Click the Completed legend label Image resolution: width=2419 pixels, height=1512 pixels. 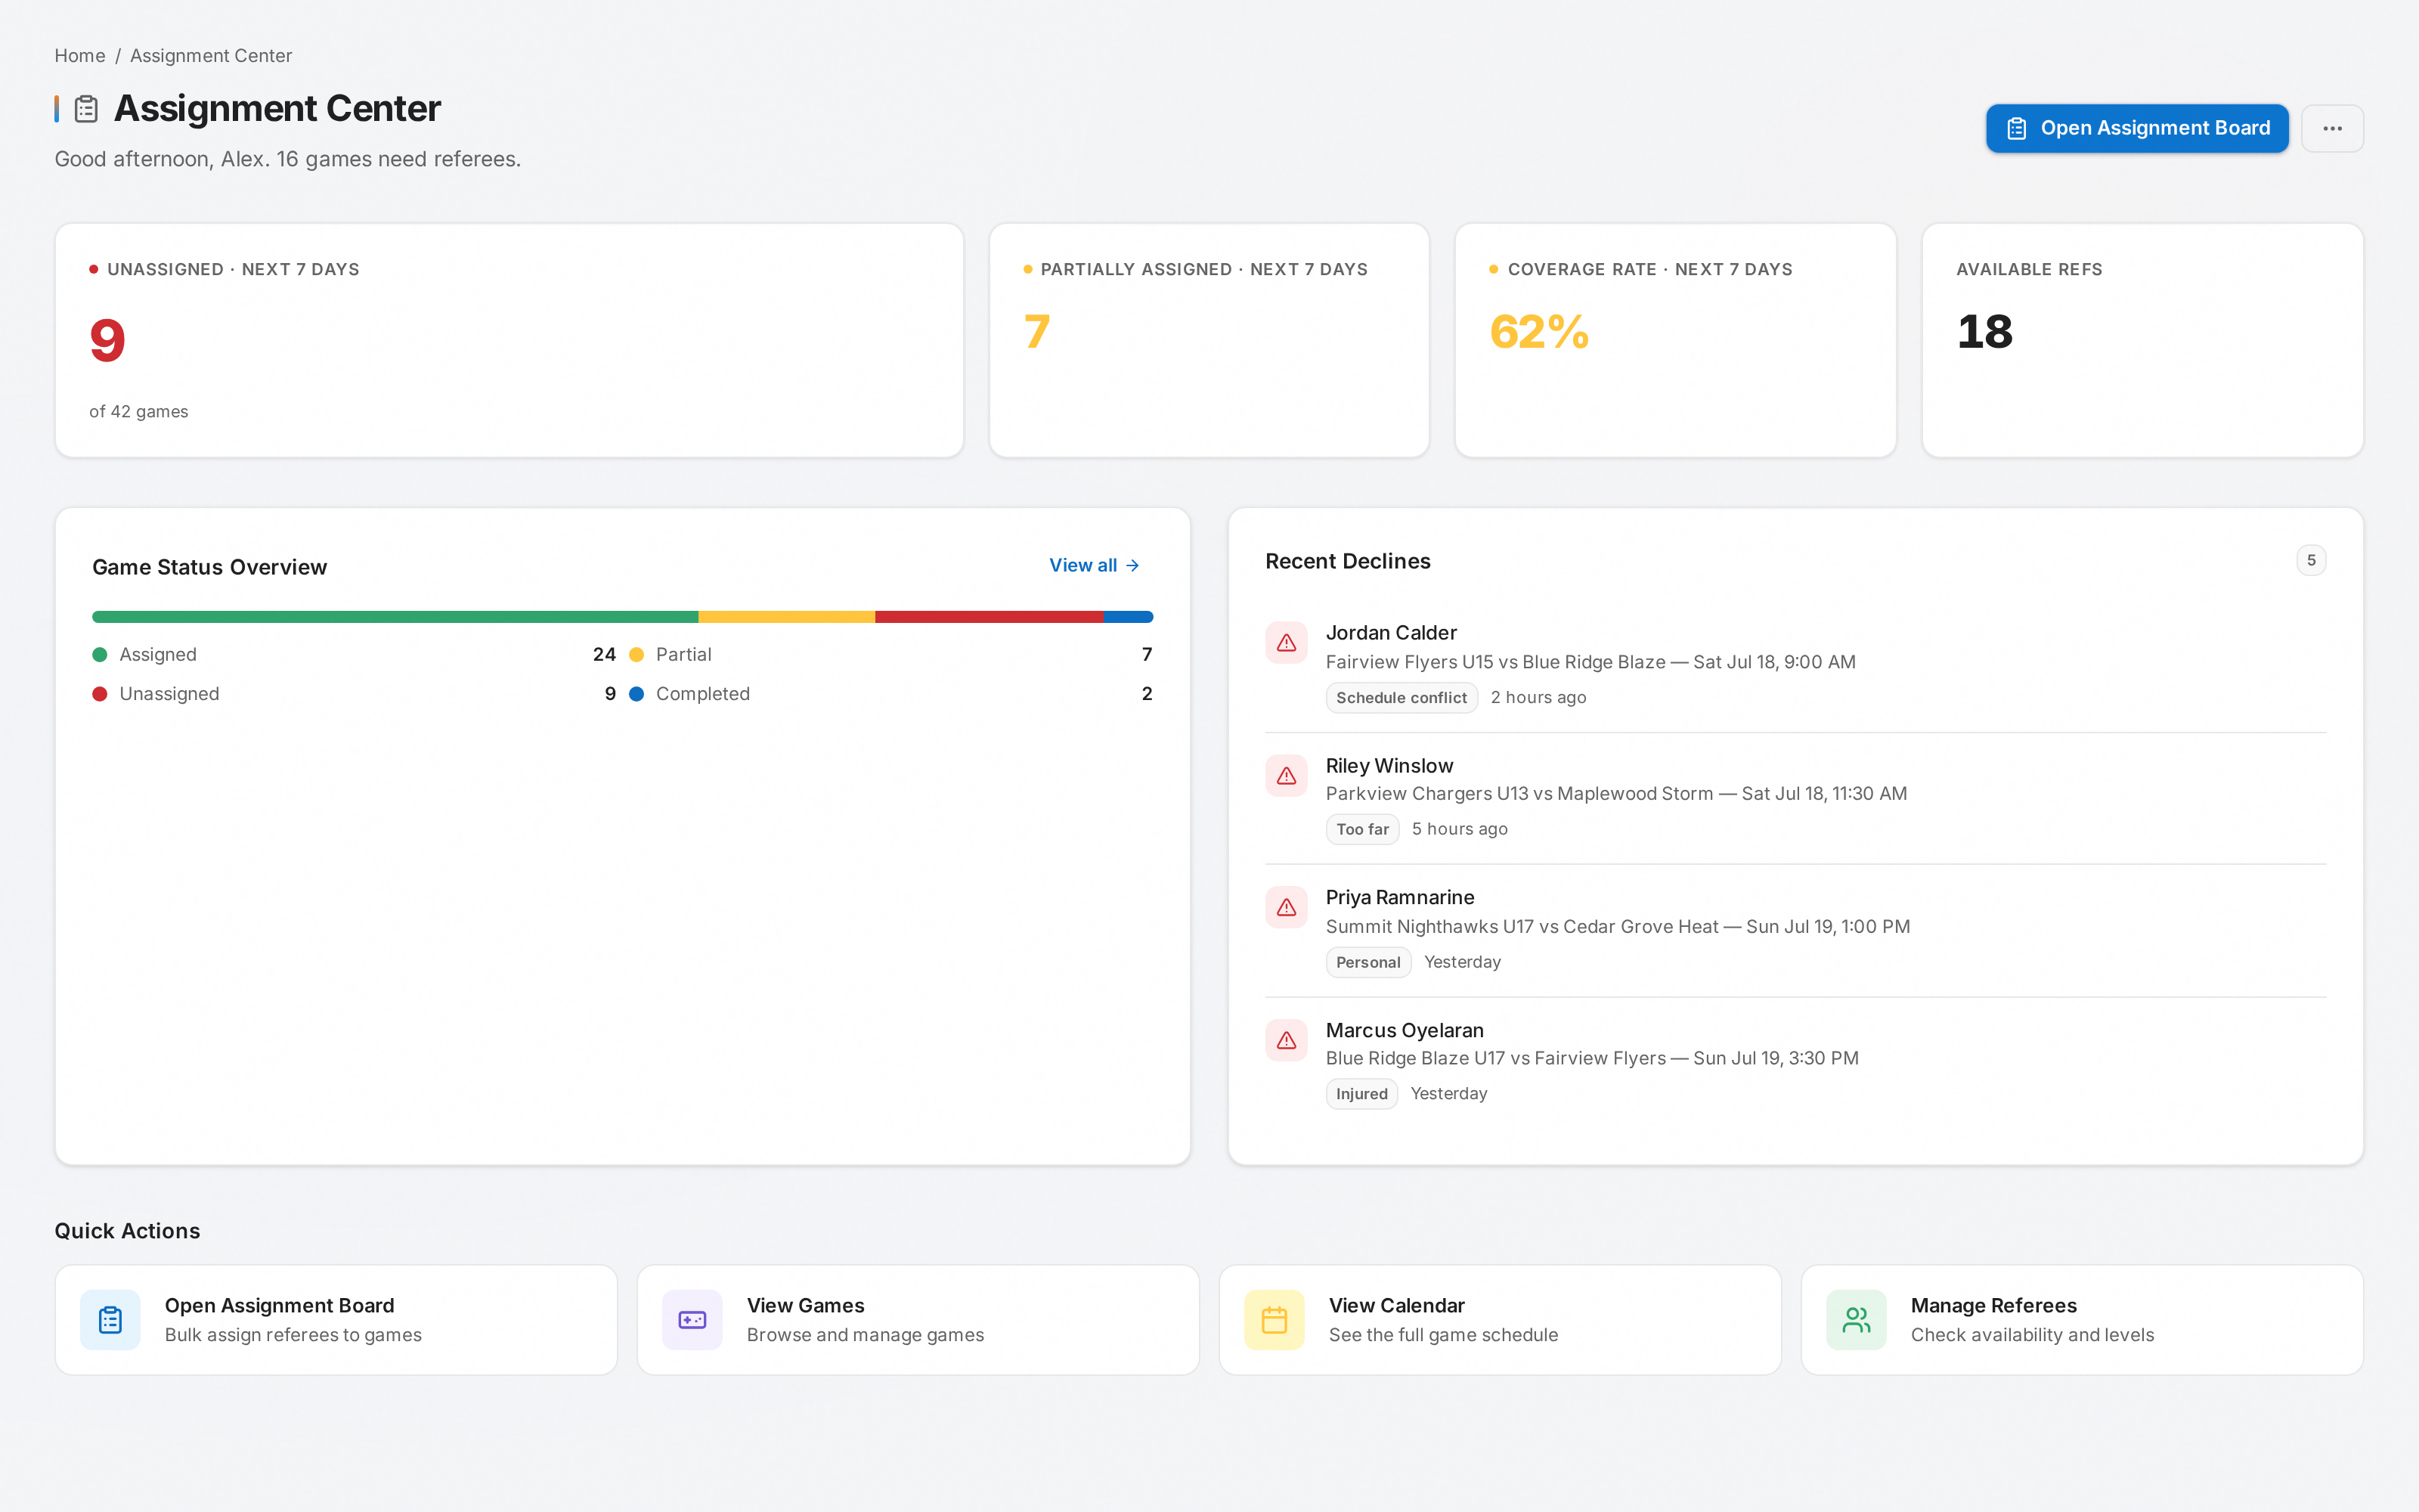[703, 694]
